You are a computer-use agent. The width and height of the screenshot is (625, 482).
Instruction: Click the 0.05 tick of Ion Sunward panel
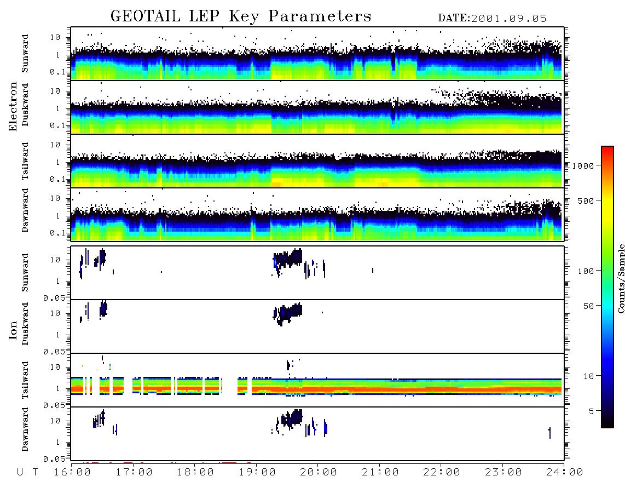pyautogui.click(x=54, y=297)
